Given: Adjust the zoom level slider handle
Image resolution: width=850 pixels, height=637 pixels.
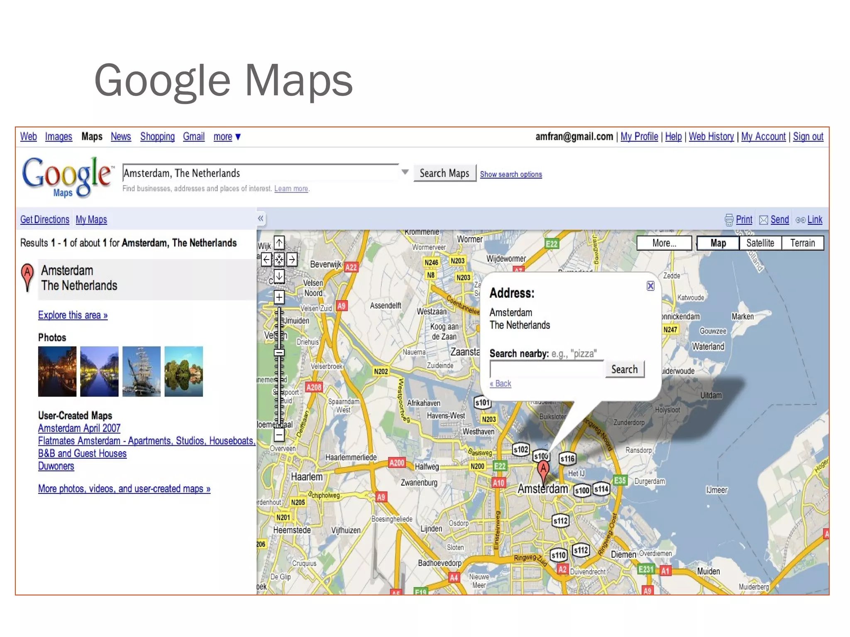Looking at the screenshot, I should coord(279,353).
